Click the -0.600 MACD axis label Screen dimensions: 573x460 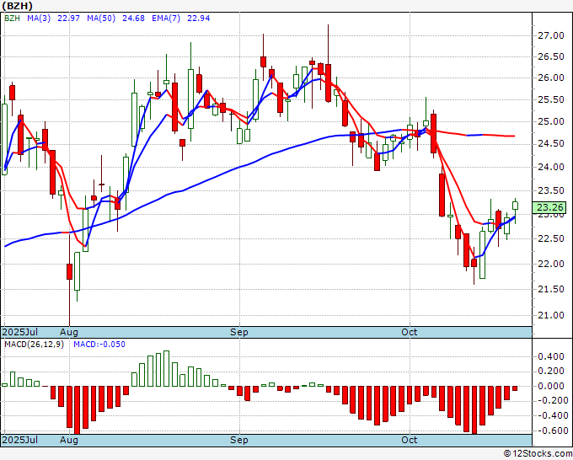553,431
